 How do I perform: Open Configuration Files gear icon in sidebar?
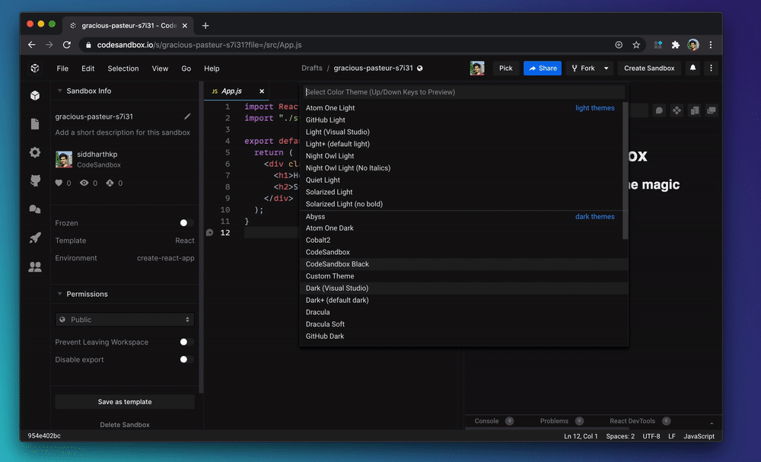tap(35, 152)
